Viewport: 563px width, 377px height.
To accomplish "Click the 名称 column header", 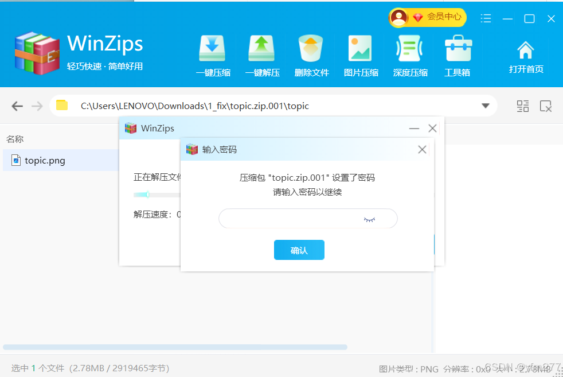I will 15,139.
